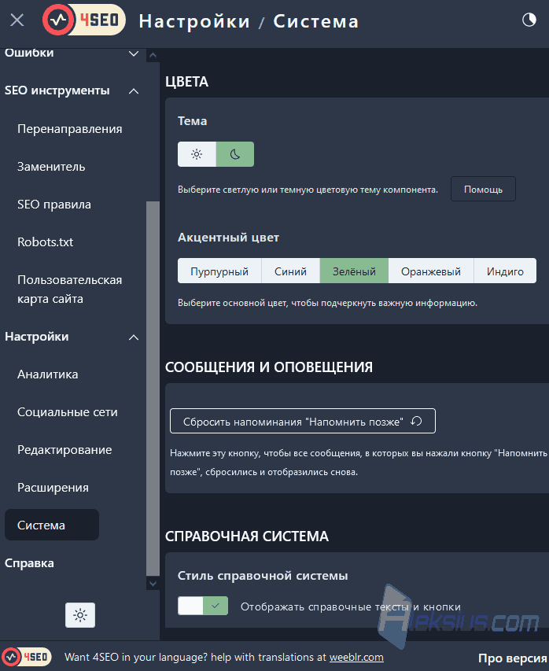
Task: Click sidebar scrollbar up arrow
Action: (153, 55)
